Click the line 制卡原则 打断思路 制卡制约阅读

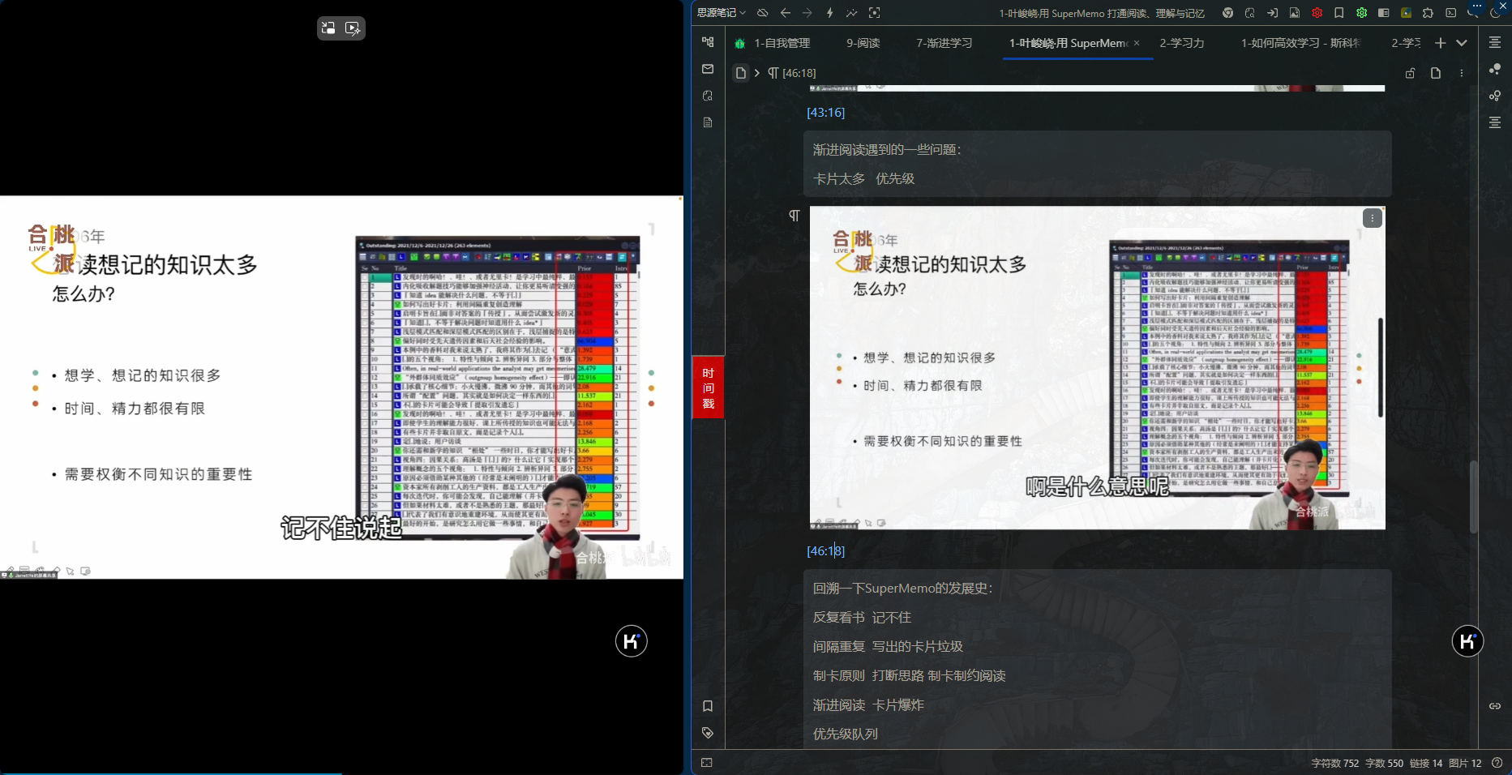910,676
